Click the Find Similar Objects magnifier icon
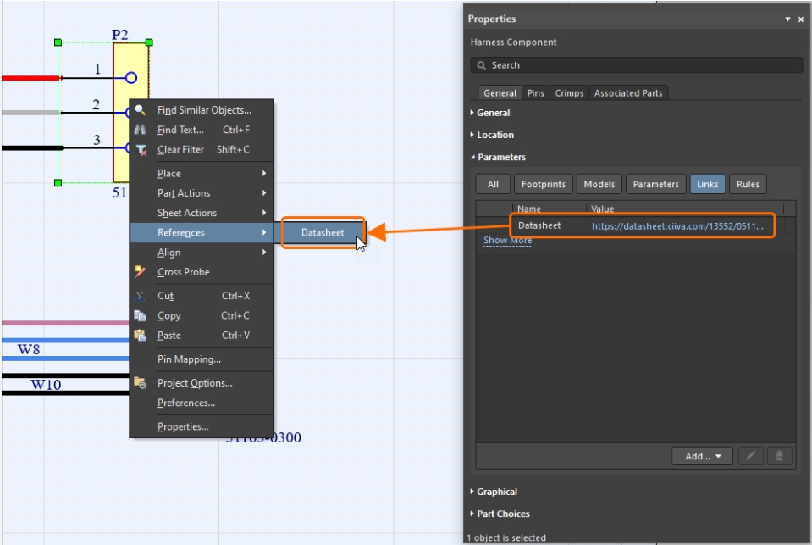 tap(140, 110)
